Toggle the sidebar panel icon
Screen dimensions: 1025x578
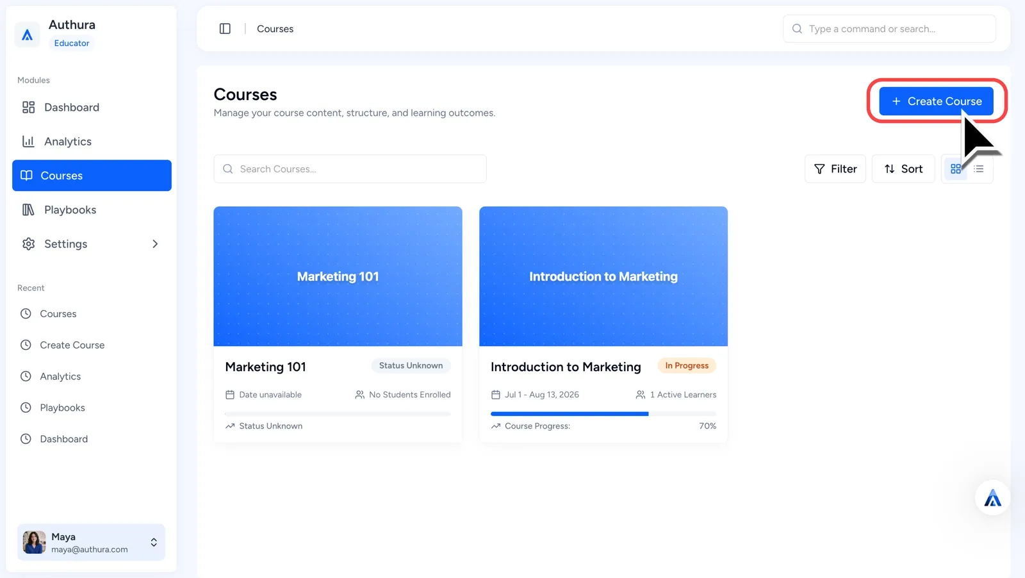click(225, 29)
